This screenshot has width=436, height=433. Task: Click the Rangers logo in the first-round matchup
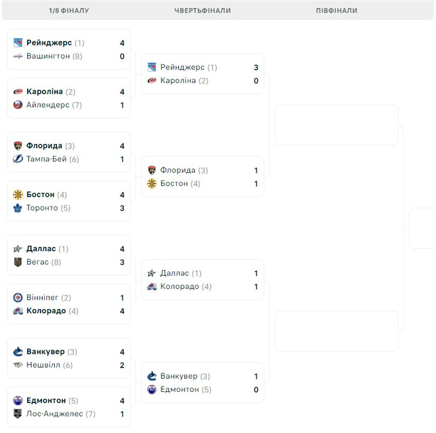point(18,43)
